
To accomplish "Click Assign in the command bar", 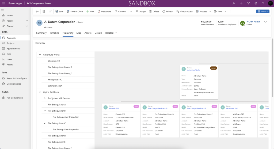I will pyautogui.click(x=141, y=11).
